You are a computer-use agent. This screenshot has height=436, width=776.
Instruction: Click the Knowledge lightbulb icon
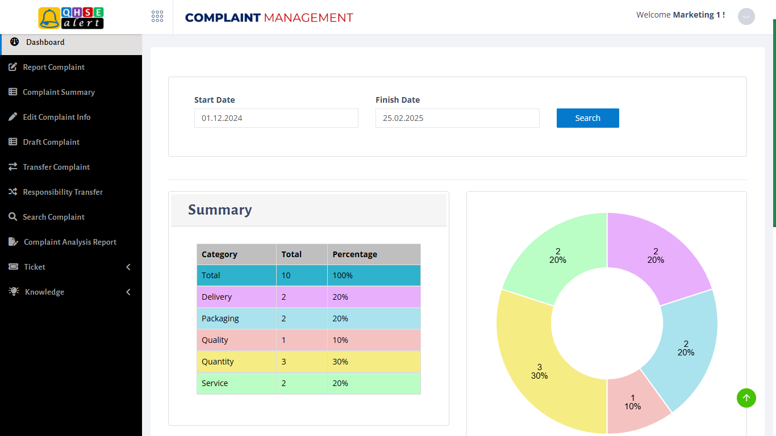point(12,291)
